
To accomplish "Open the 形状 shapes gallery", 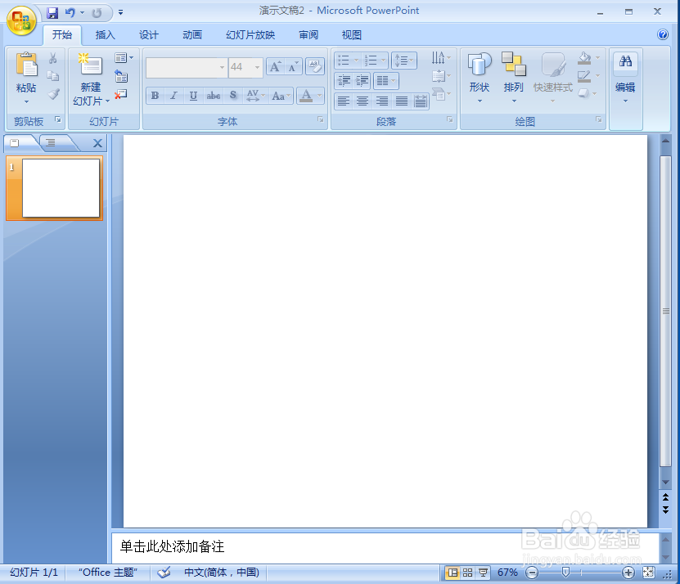I will tap(480, 77).
